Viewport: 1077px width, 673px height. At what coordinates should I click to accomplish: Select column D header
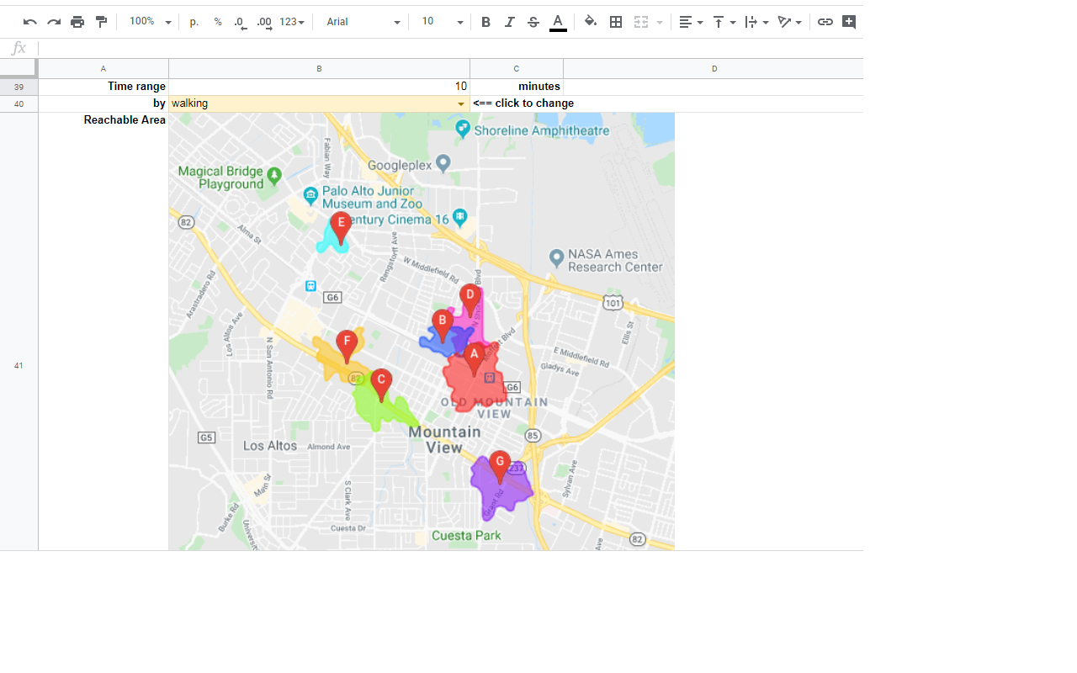(x=714, y=68)
